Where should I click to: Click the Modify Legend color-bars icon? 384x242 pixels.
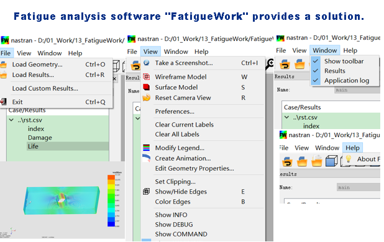(x=147, y=148)
